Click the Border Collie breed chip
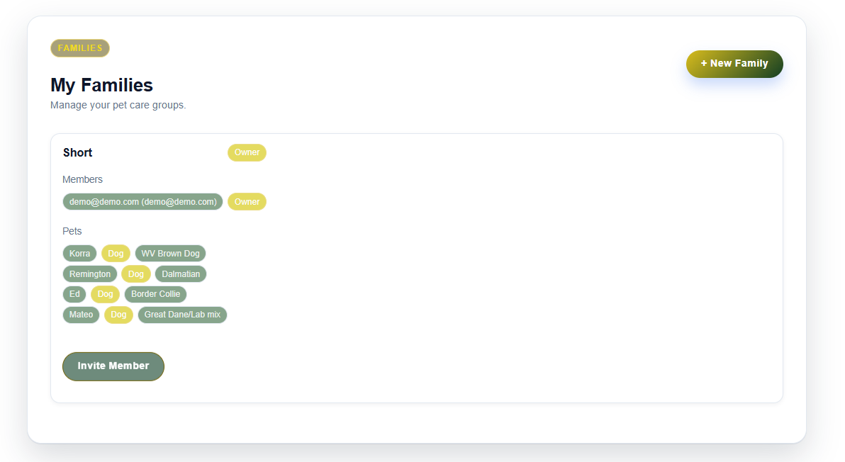The width and height of the screenshot is (845, 462). coord(156,294)
